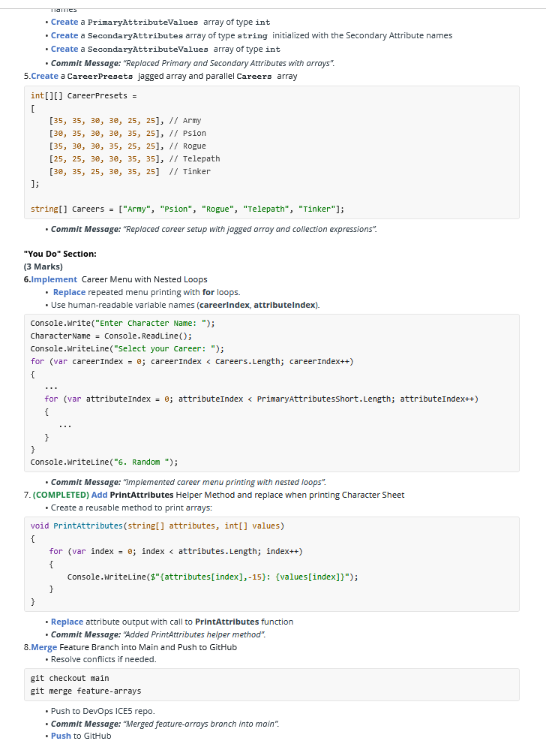Viewport: 546px width, 741px height.
Task: Click Replace link for repeated menu printing
Action: tap(68, 292)
